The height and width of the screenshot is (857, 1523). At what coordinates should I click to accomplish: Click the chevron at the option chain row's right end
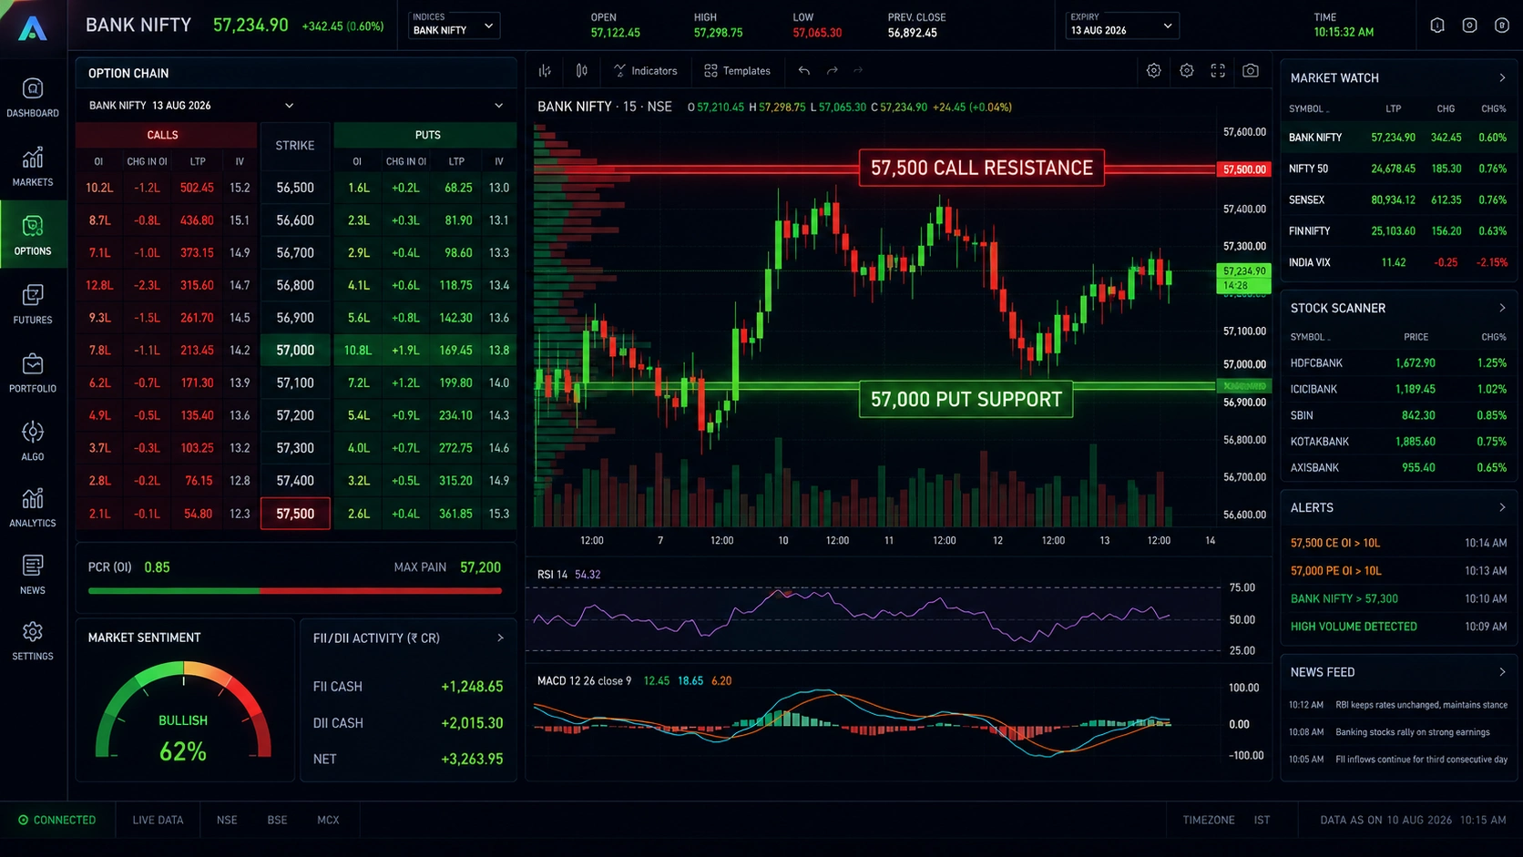point(498,106)
